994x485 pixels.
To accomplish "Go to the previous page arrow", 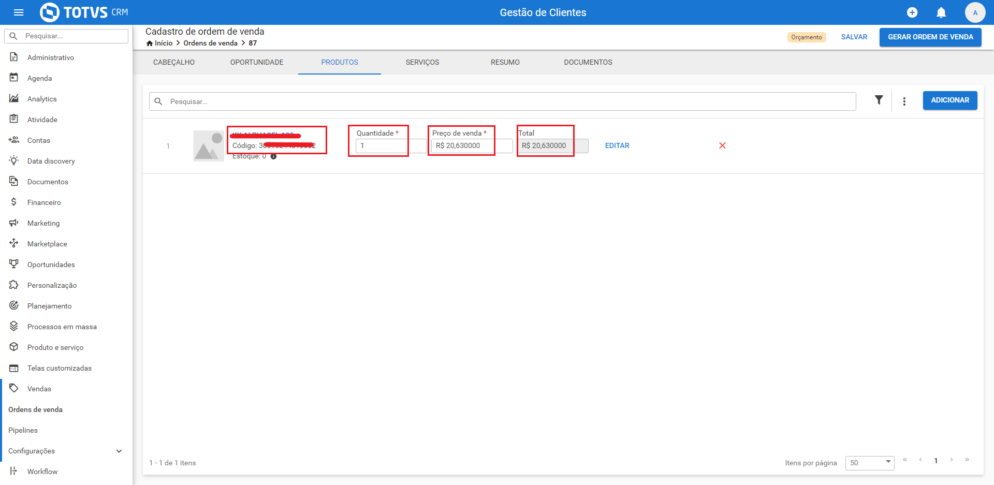I will [920, 460].
